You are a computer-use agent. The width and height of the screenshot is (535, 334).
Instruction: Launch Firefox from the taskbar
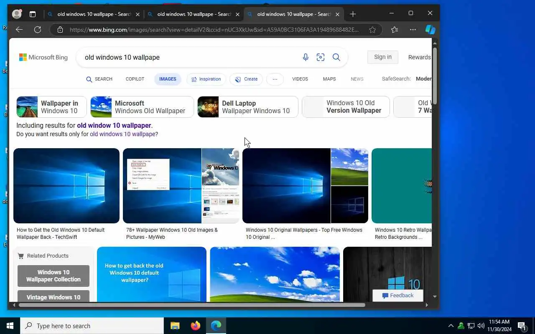(x=195, y=326)
